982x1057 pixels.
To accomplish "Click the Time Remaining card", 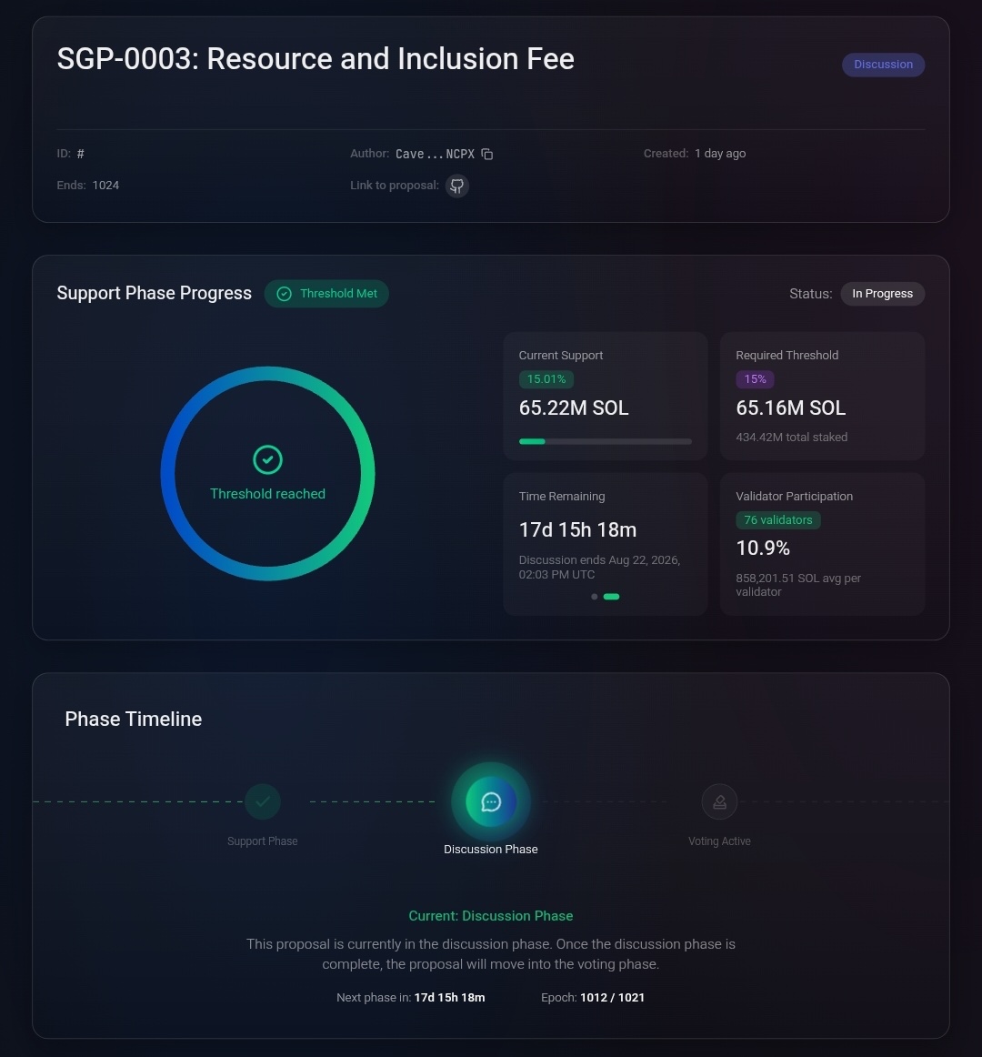I will (x=606, y=544).
